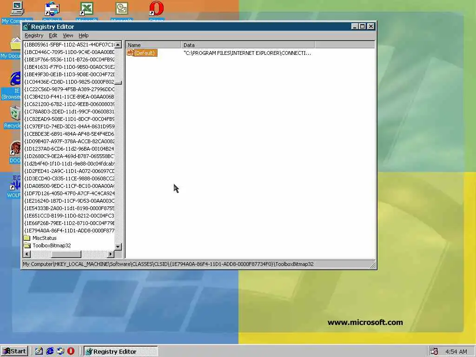Select key {1BE41631-F7F0-11D0-9B50

click(69, 67)
